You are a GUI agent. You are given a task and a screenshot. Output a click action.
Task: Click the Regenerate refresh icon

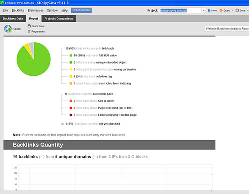click(29, 31)
